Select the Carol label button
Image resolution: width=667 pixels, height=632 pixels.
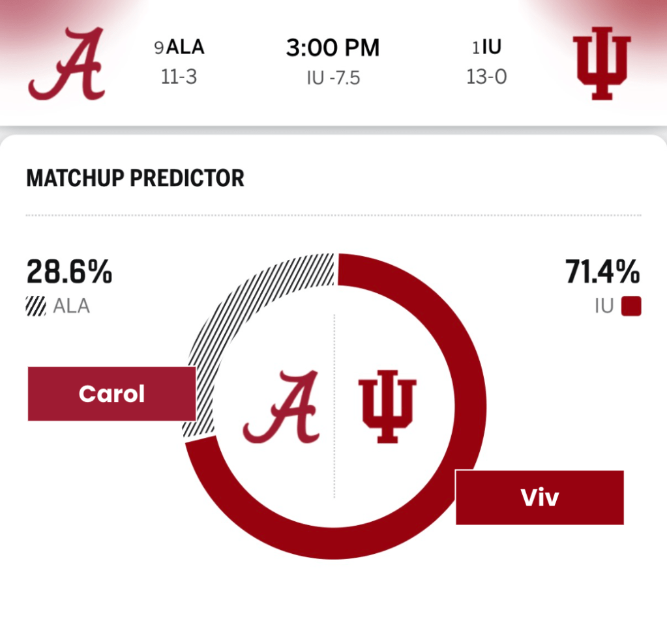pos(111,394)
